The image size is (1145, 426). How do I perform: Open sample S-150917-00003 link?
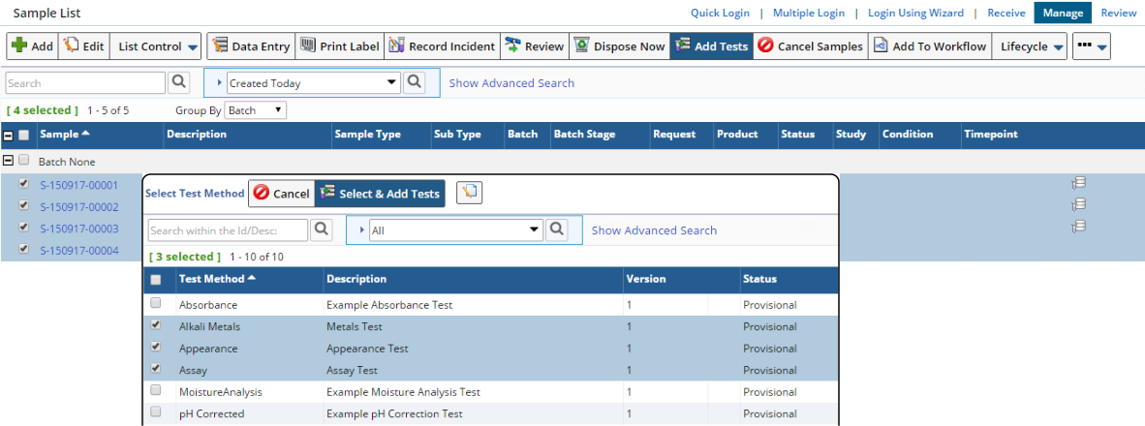(78, 228)
